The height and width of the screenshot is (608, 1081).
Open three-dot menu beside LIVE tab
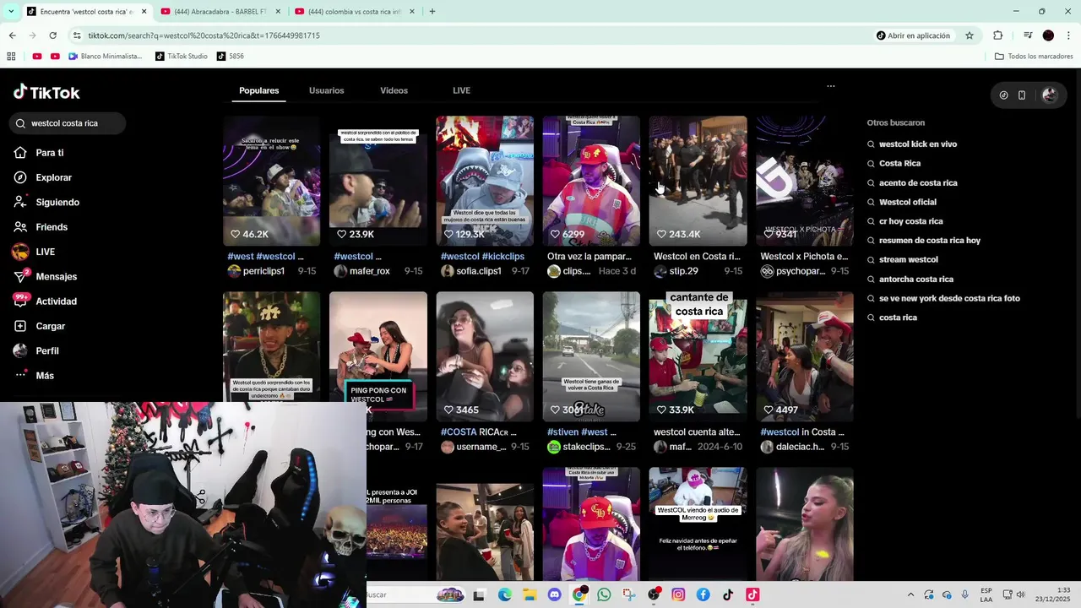tap(831, 86)
